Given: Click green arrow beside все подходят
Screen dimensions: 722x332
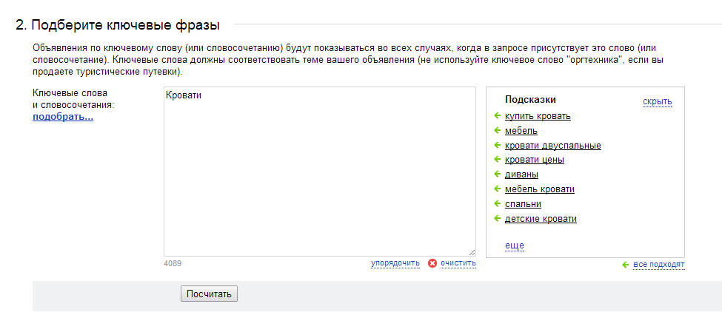Looking at the screenshot, I should 625,265.
